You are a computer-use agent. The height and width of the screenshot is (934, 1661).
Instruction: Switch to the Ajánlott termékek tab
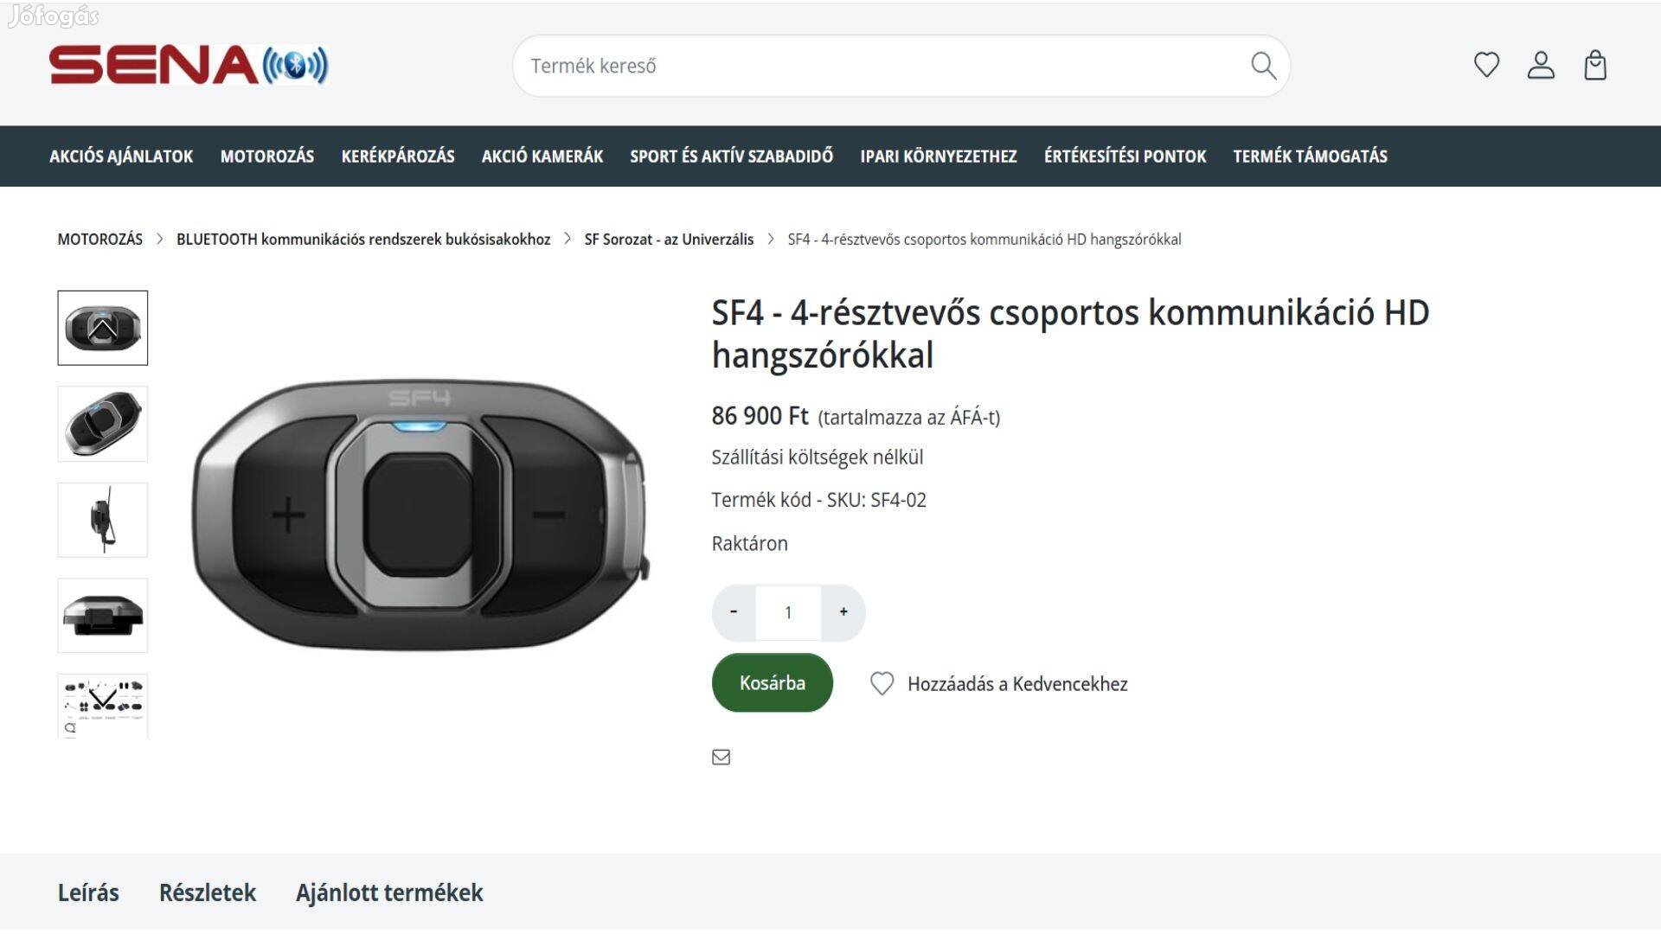[x=389, y=892]
